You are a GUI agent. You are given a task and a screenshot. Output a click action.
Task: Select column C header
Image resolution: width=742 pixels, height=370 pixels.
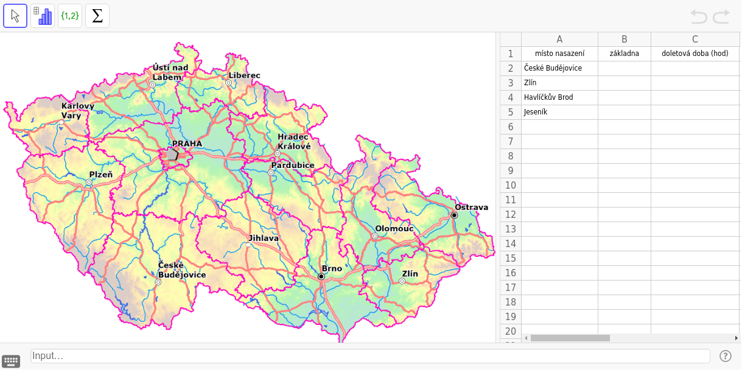(x=695, y=39)
